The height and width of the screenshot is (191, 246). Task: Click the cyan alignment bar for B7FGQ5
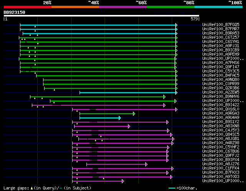[98, 25]
